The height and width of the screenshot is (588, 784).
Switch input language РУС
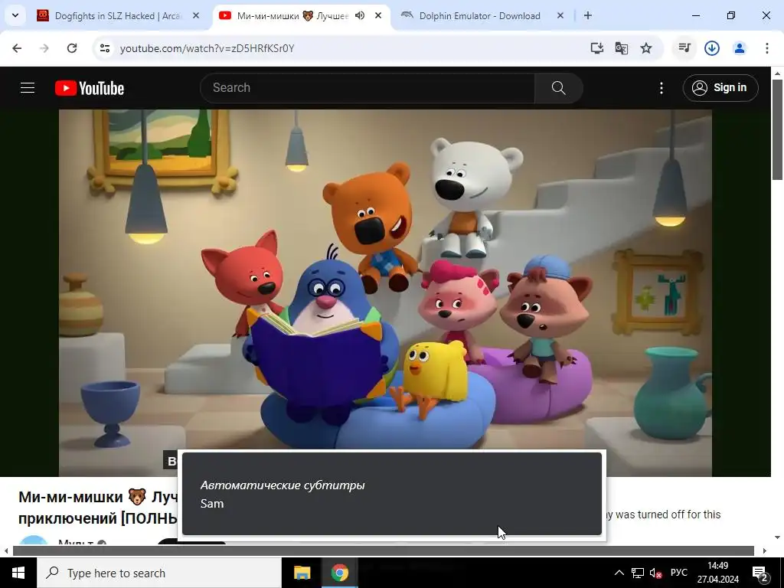pos(678,573)
